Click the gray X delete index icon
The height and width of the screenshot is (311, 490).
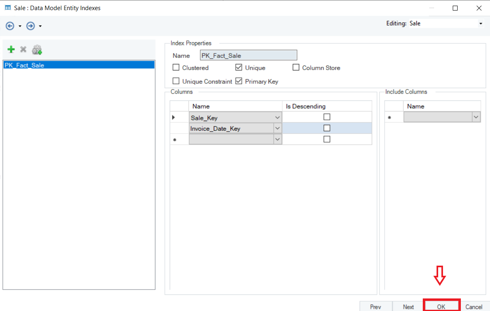23,49
